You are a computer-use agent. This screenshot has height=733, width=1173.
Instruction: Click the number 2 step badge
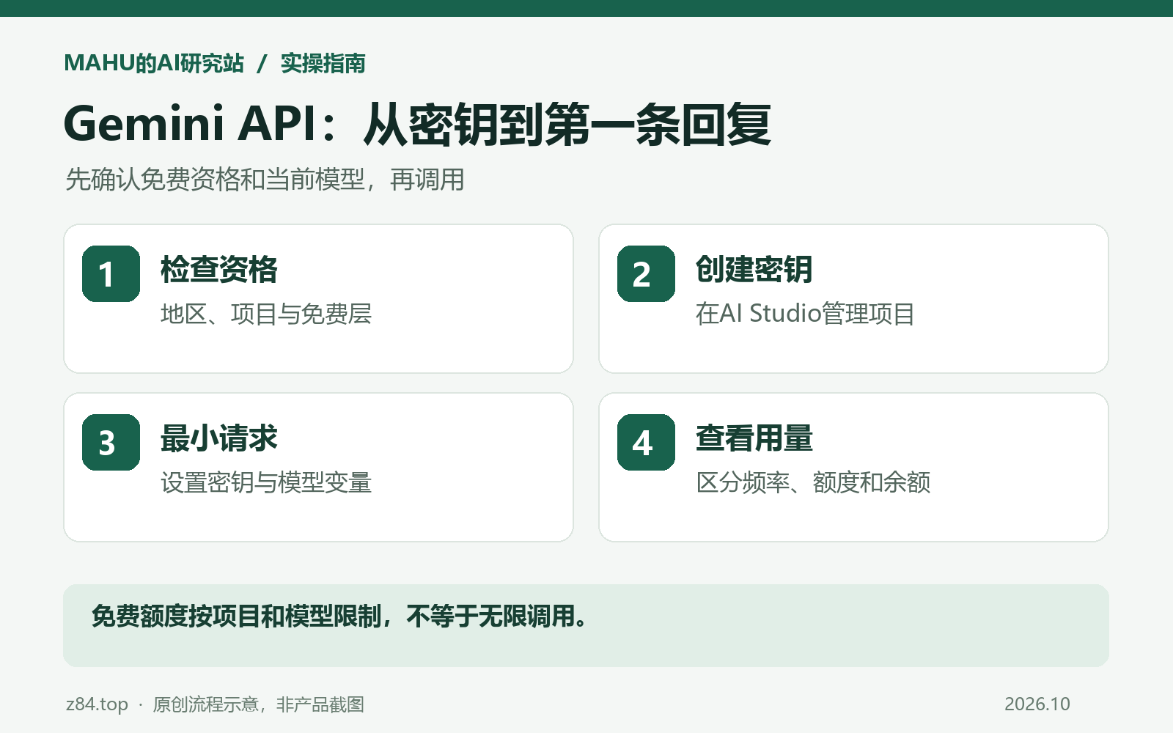tap(646, 273)
